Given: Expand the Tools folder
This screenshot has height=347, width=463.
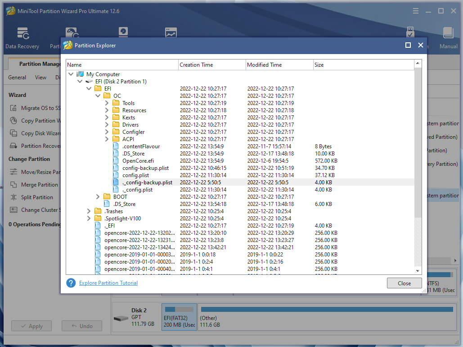Looking at the screenshot, I should (x=107, y=103).
